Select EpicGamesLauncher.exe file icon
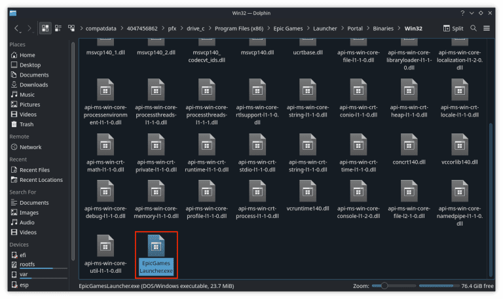This screenshot has width=503, height=299. pyautogui.click(x=157, y=246)
